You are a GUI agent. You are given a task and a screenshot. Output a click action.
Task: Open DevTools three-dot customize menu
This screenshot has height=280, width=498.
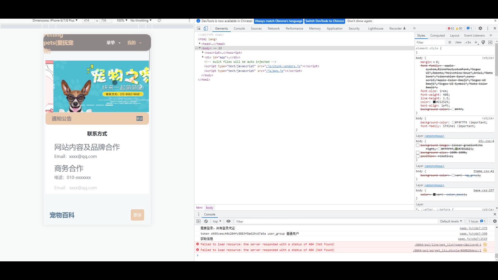coord(488,28)
